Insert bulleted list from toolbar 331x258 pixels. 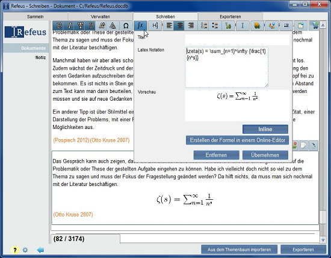coord(215,26)
